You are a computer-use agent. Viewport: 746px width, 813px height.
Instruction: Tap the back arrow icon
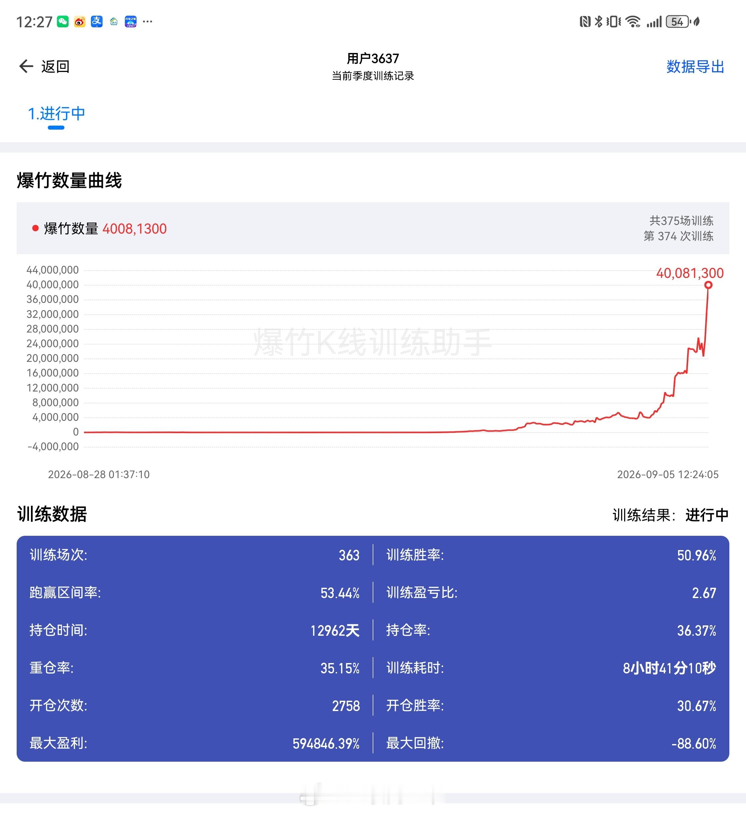tap(26, 66)
